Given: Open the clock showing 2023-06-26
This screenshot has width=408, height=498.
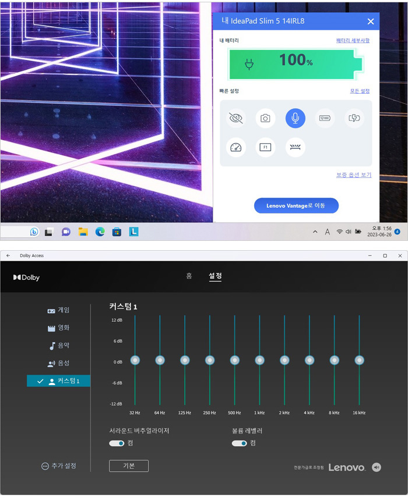Looking at the screenshot, I should [379, 232].
